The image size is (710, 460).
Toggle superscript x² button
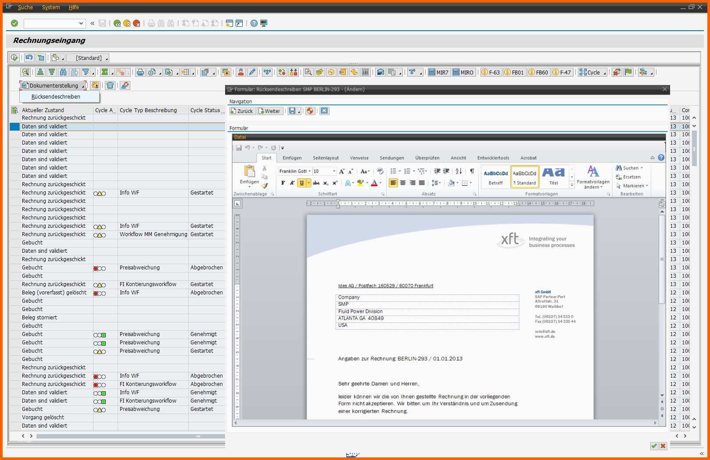(x=335, y=183)
